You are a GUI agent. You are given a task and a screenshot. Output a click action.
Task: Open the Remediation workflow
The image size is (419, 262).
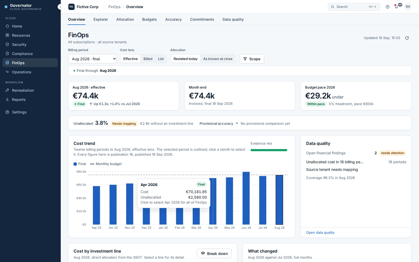[30, 90]
